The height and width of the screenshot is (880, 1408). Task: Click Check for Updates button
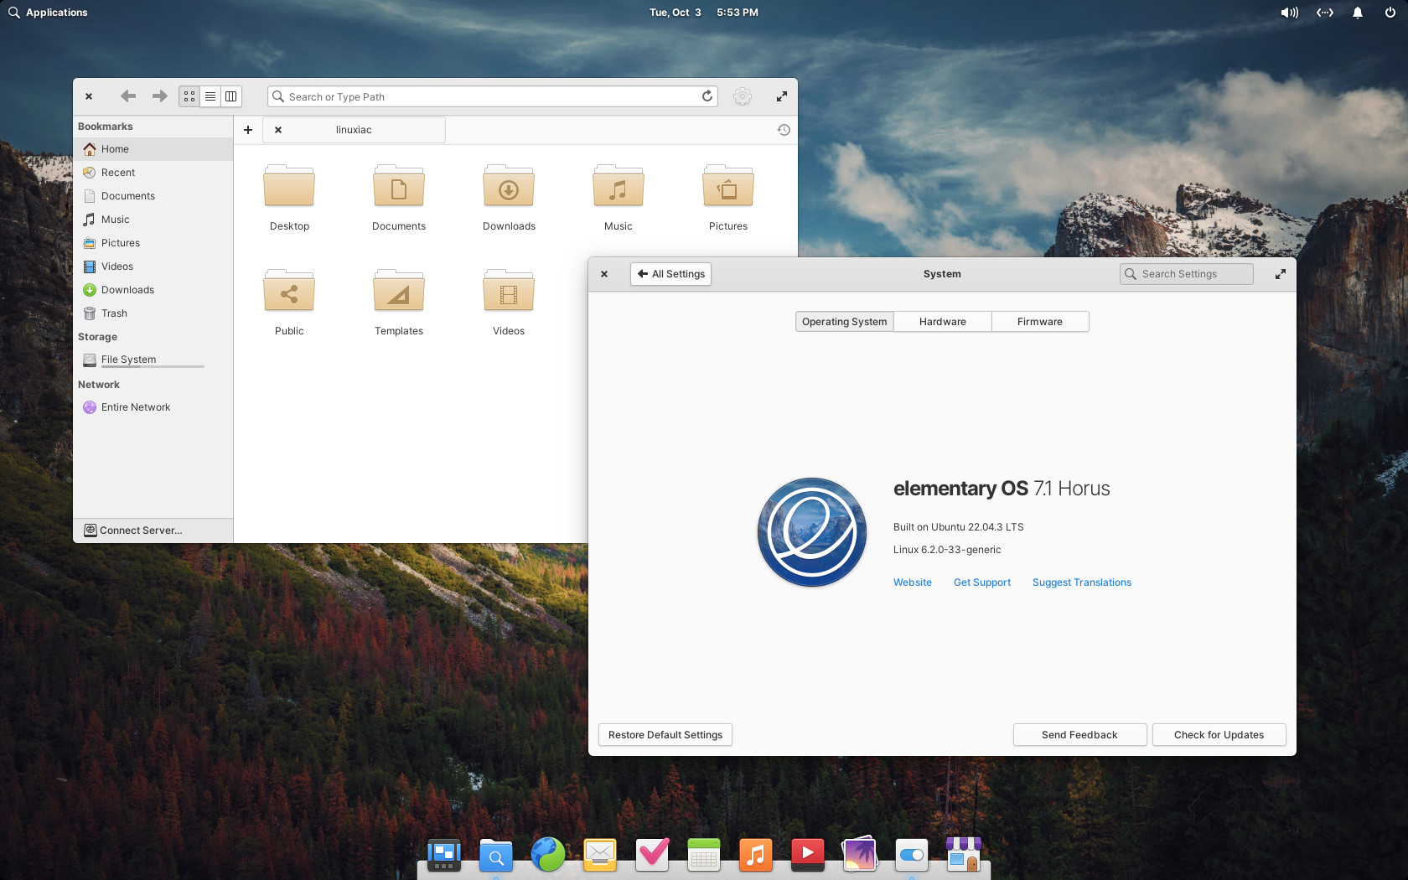click(x=1219, y=735)
